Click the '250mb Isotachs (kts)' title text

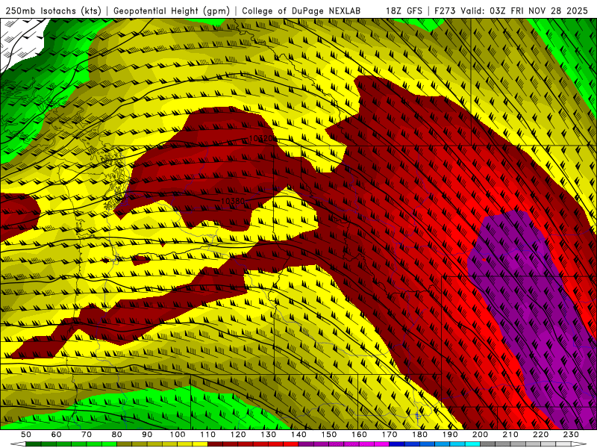[54, 10]
